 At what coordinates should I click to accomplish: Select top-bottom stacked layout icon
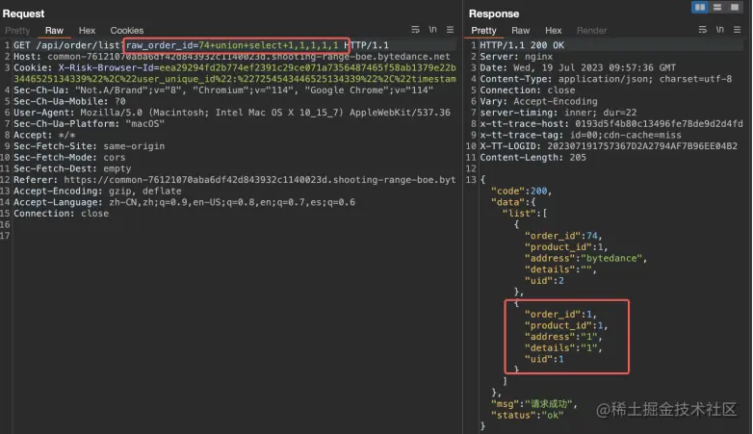717,7
